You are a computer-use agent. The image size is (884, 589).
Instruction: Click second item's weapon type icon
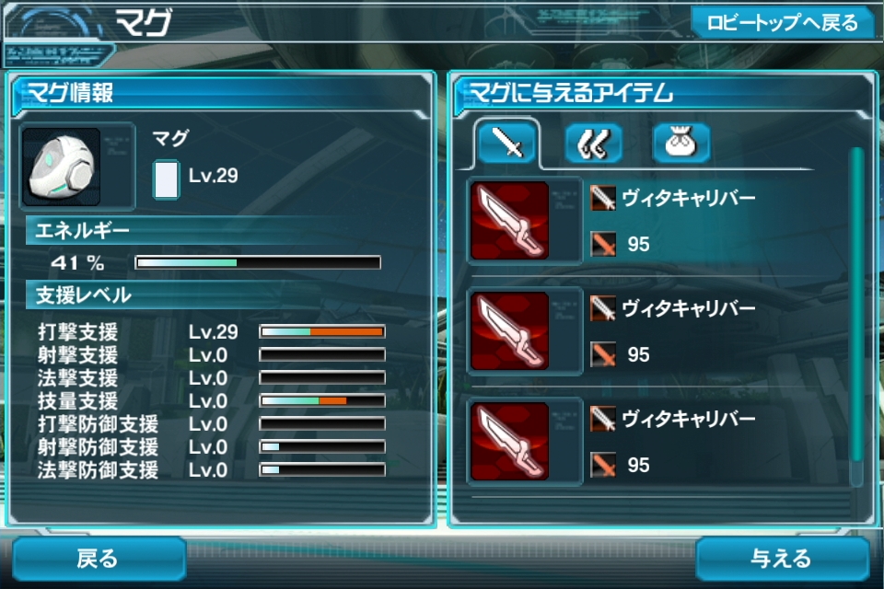pos(602,308)
